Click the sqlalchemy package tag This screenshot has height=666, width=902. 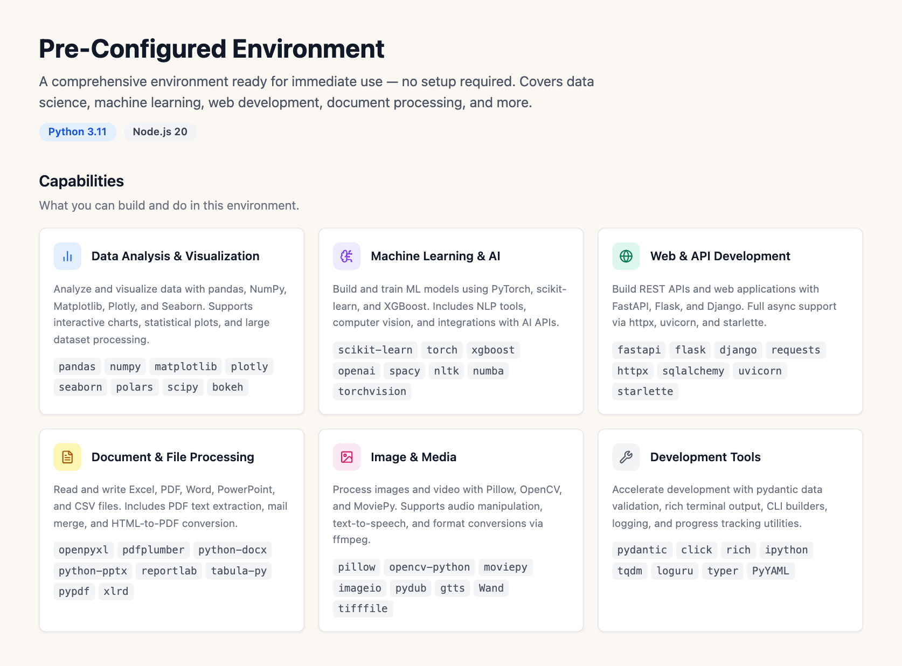coord(693,371)
